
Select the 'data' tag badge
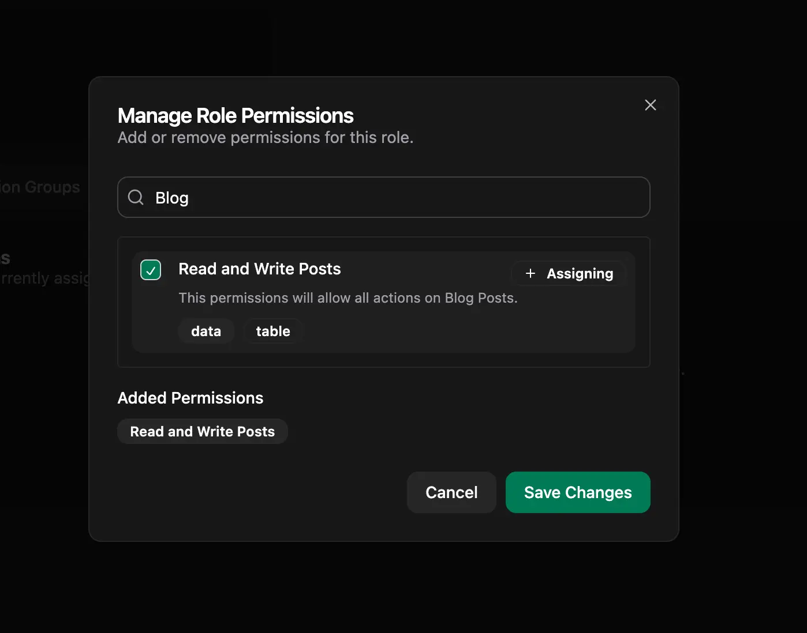point(206,331)
